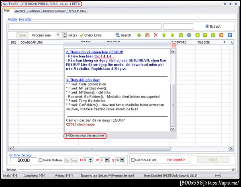Click the M minutes stepper arrows

tap(107, 160)
